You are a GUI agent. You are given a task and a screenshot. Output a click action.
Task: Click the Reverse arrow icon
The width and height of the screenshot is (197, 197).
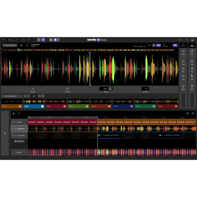(x=33, y=89)
